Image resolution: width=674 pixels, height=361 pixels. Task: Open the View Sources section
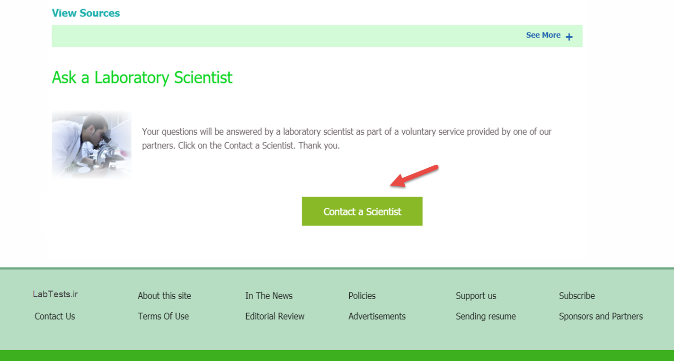(86, 13)
